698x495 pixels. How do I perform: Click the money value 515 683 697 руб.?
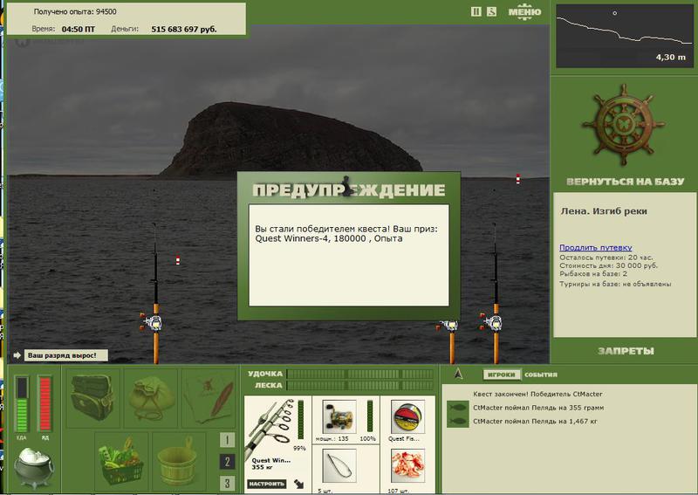pos(184,30)
